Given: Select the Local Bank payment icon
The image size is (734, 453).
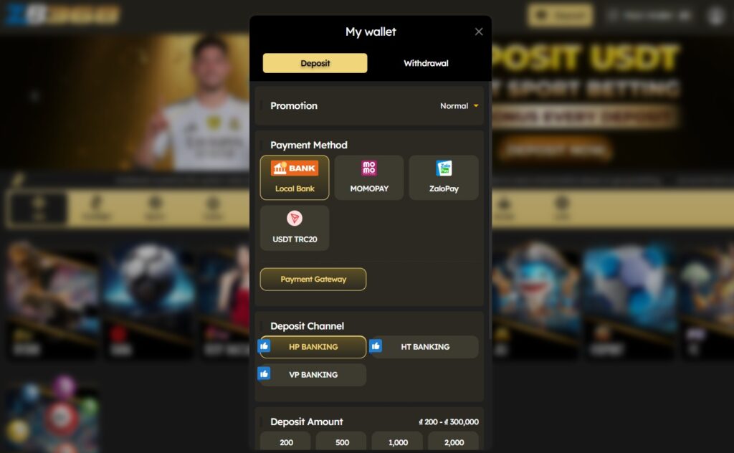Looking at the screenshot, I should coord(295,168).
